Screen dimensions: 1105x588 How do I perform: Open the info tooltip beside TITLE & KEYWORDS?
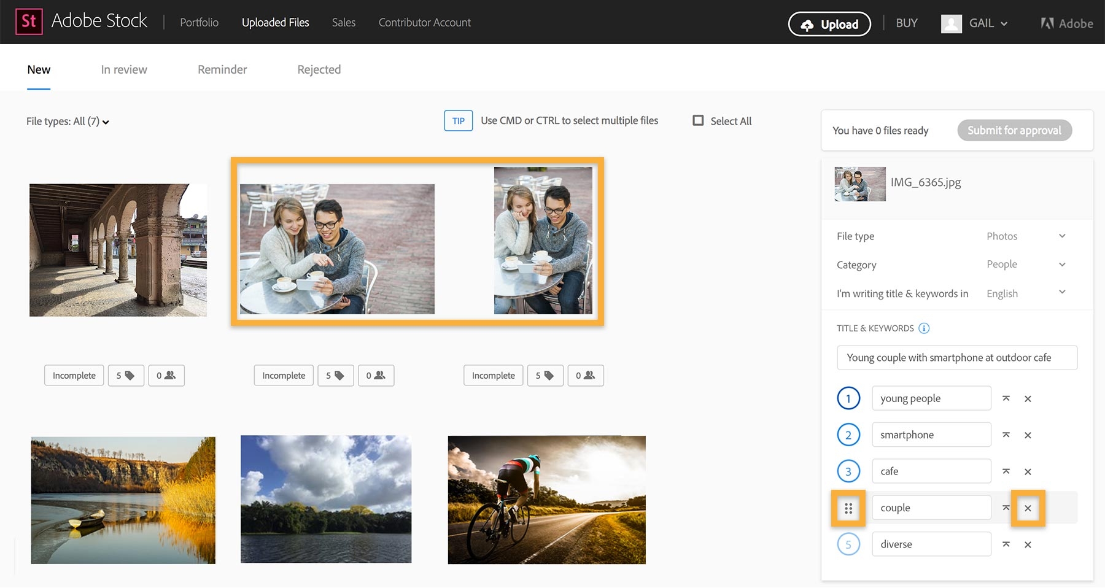pyautogui.click(x=923, y=328)
